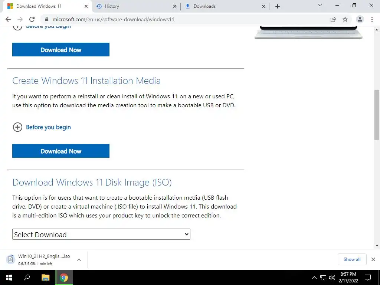380x285 pixels.
Task: Click the Chrome taskbar icon
Action: click(x=64, y=278)
